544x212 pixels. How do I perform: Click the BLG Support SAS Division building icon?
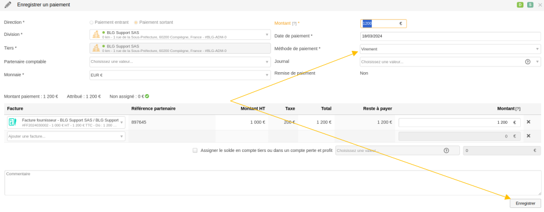(96, 35)
